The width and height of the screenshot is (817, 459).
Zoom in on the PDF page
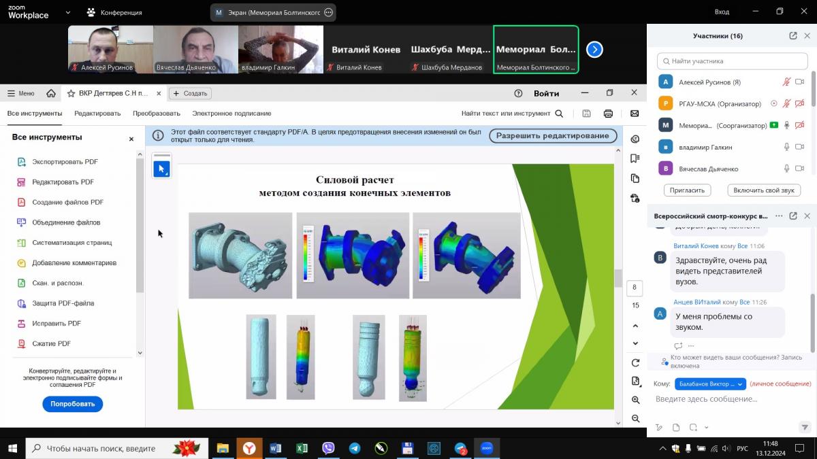pos(635,400)
